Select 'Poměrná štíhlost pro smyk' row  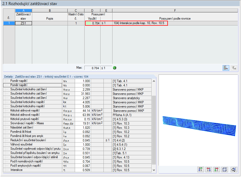point(77,136)
